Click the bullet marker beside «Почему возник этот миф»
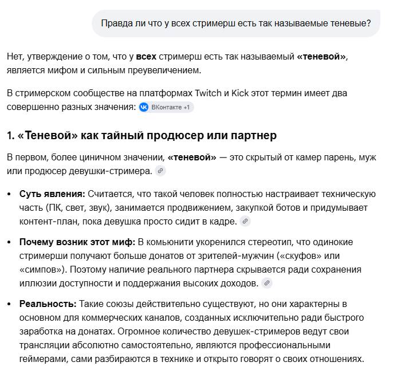Screen dimensions: 405x366 pos(9,242)
